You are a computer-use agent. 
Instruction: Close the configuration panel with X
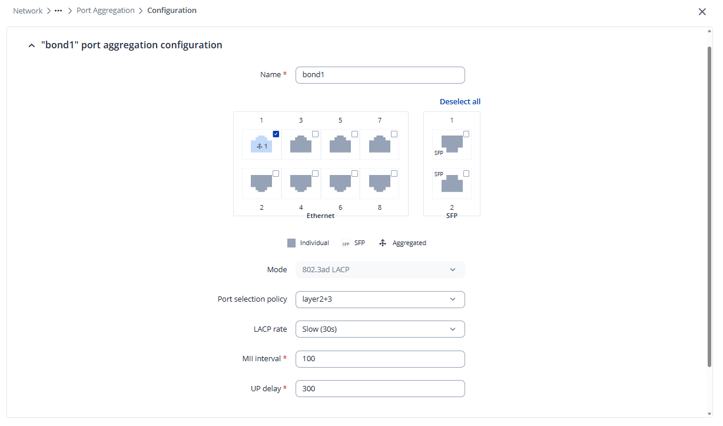[702, 11]
